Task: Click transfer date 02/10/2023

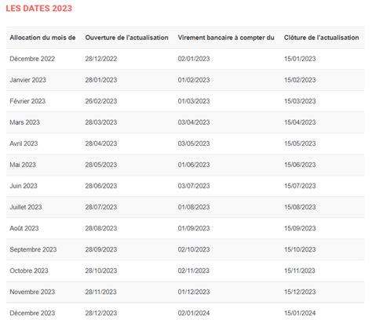Action: pyautogui.click(x=194, y=249)
